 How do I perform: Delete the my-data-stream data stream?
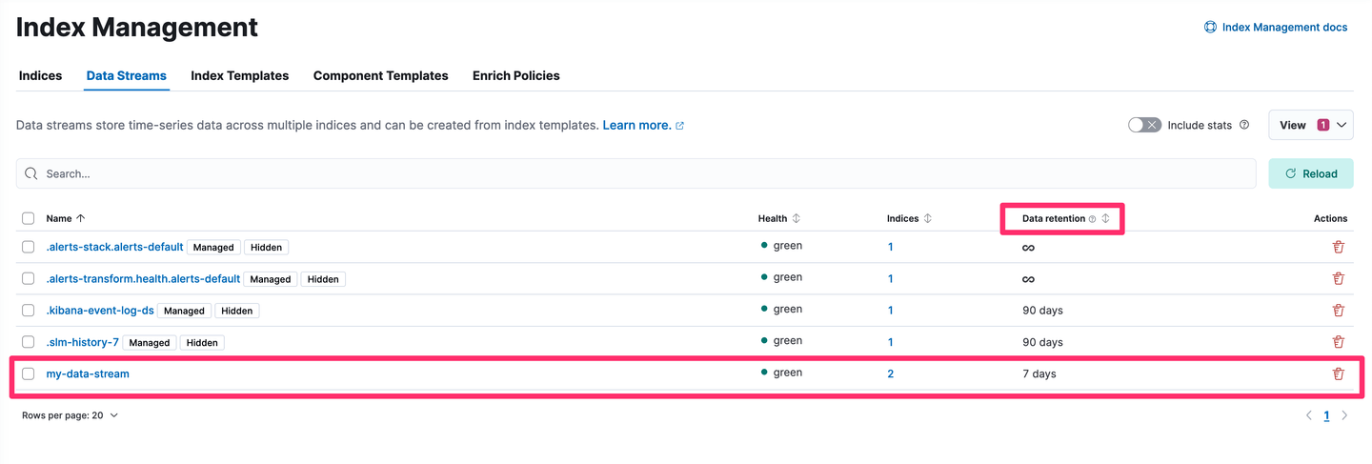tap(1338, 373)
